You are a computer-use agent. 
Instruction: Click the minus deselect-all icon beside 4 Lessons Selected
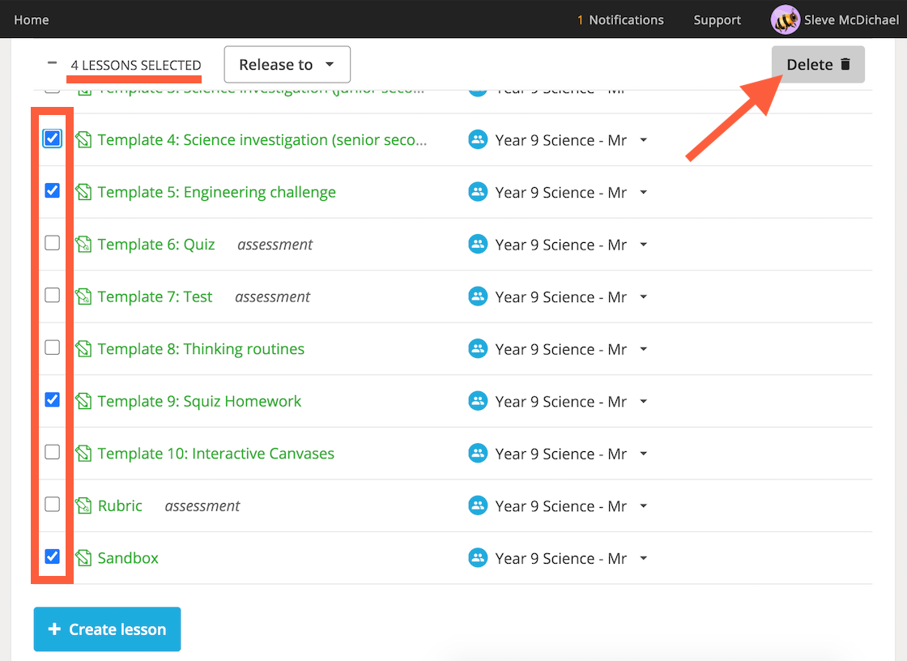52,63
